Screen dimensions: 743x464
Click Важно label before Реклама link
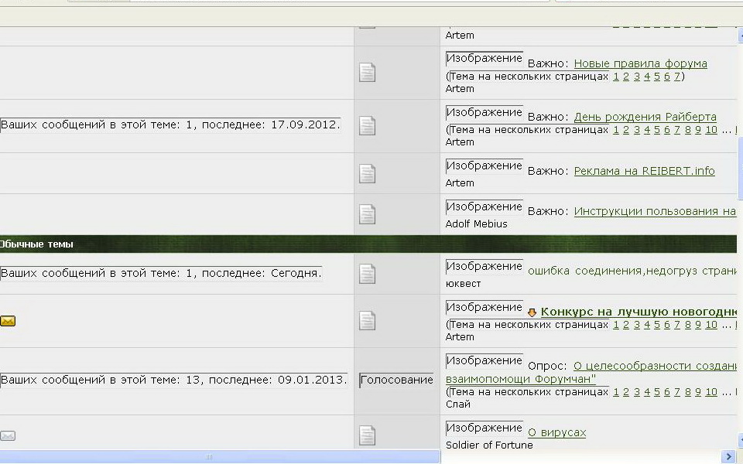[548, 171]
